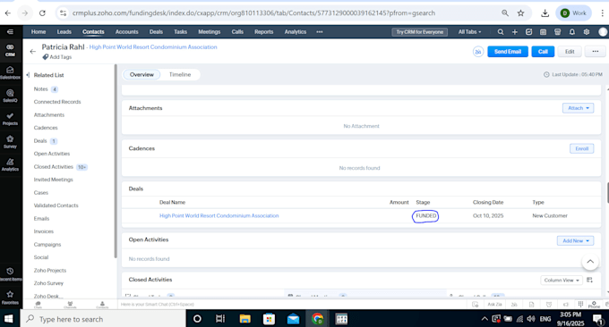Open Ask Zia in the bottom bar

(494, 304)
